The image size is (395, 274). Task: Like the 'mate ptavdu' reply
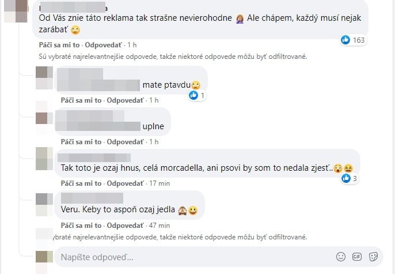81,100
